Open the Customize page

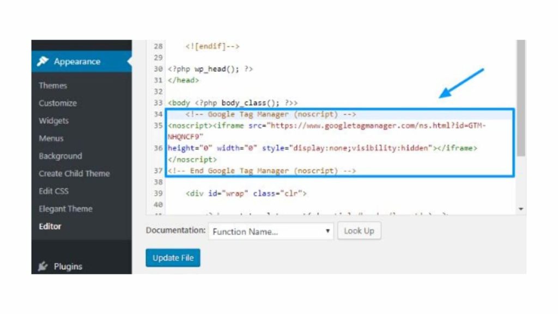tap(58, 103)
